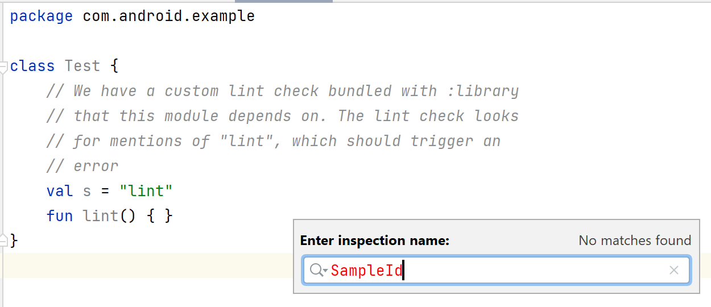Collapse class Test using the fold marker

point(4,66)
